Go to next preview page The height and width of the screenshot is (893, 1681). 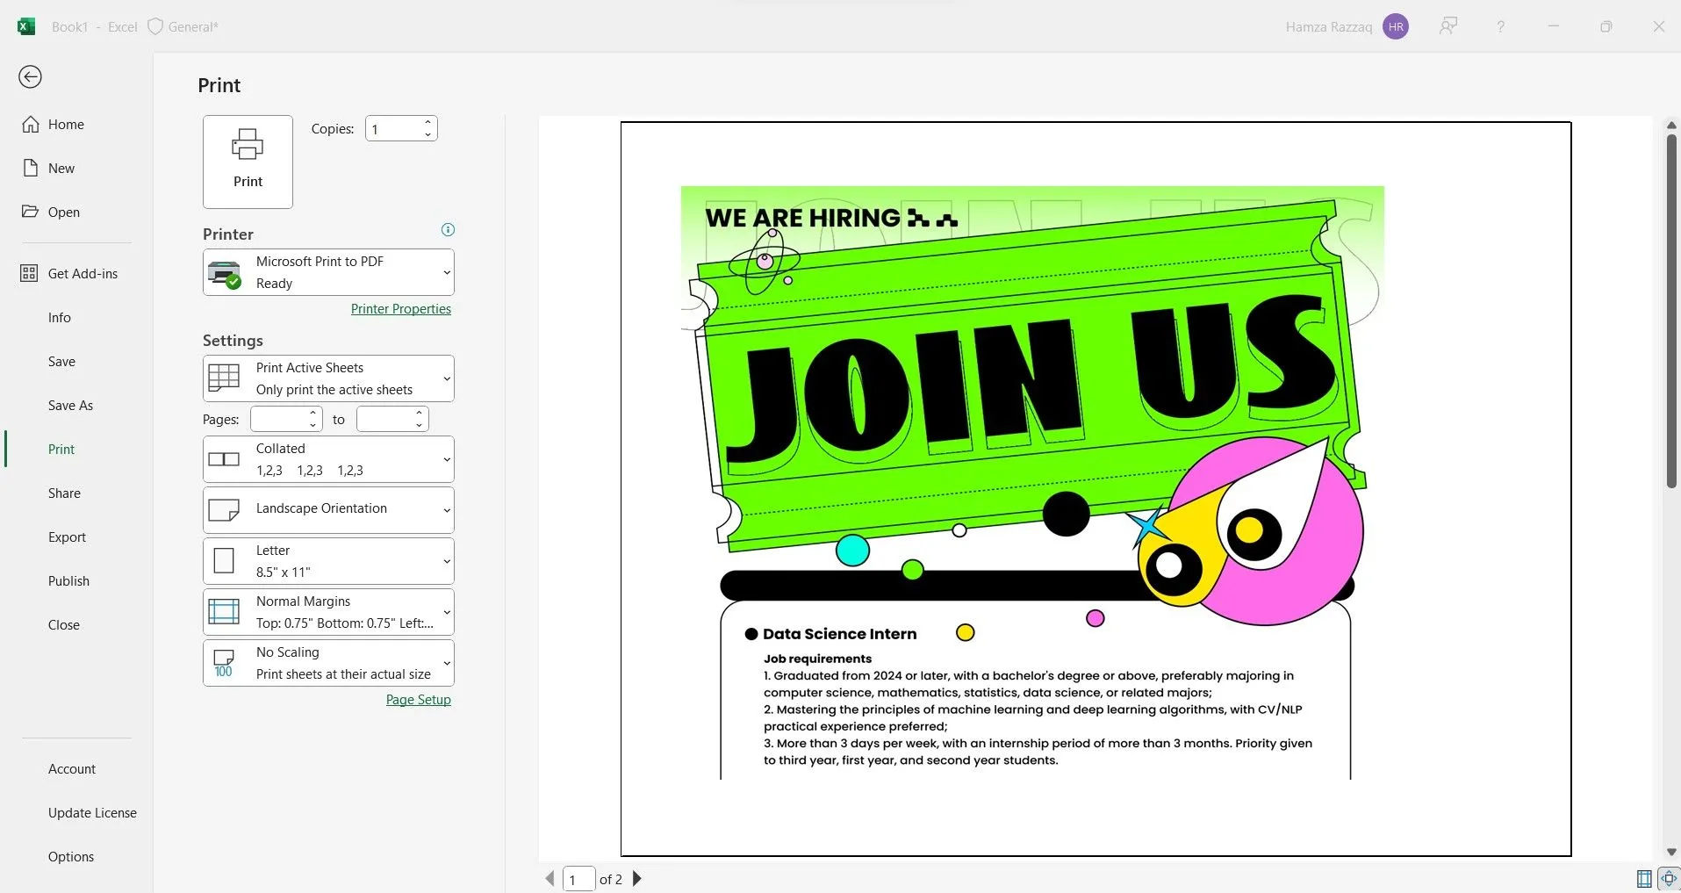[637, 879]
